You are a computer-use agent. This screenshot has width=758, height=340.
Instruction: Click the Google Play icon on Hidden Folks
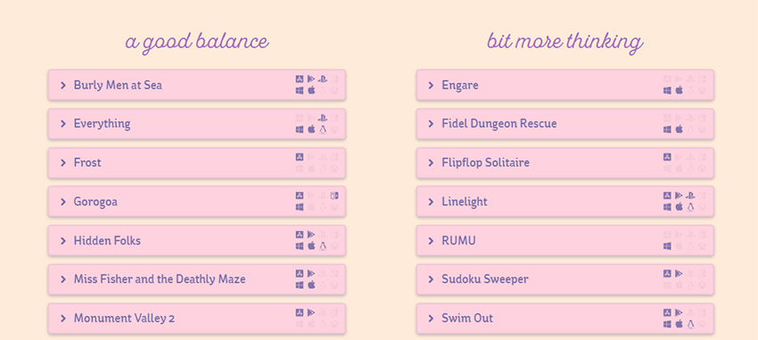coord(311,235)
